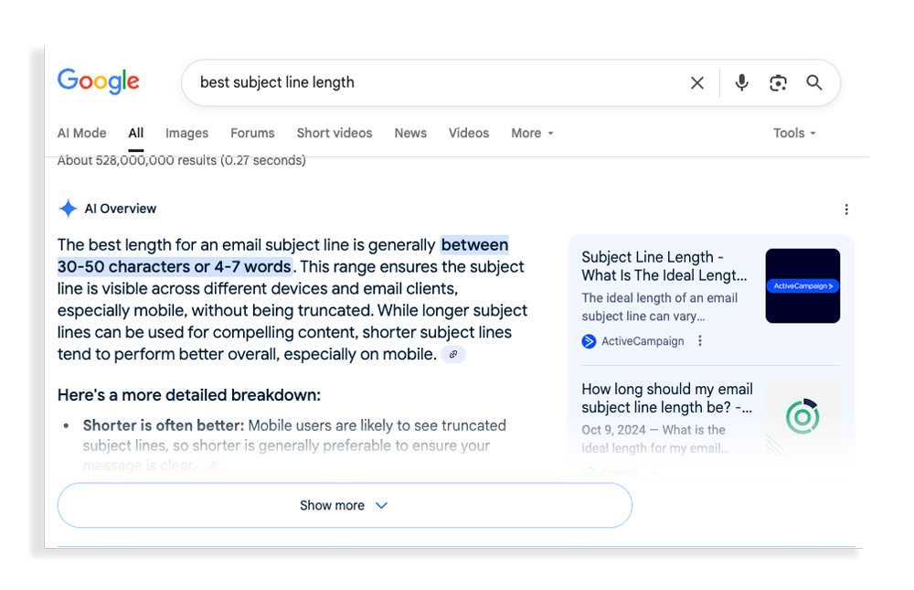
Task: Expand the More search filters dropdown
Action: pyautogui.click(x=532, y=134)
